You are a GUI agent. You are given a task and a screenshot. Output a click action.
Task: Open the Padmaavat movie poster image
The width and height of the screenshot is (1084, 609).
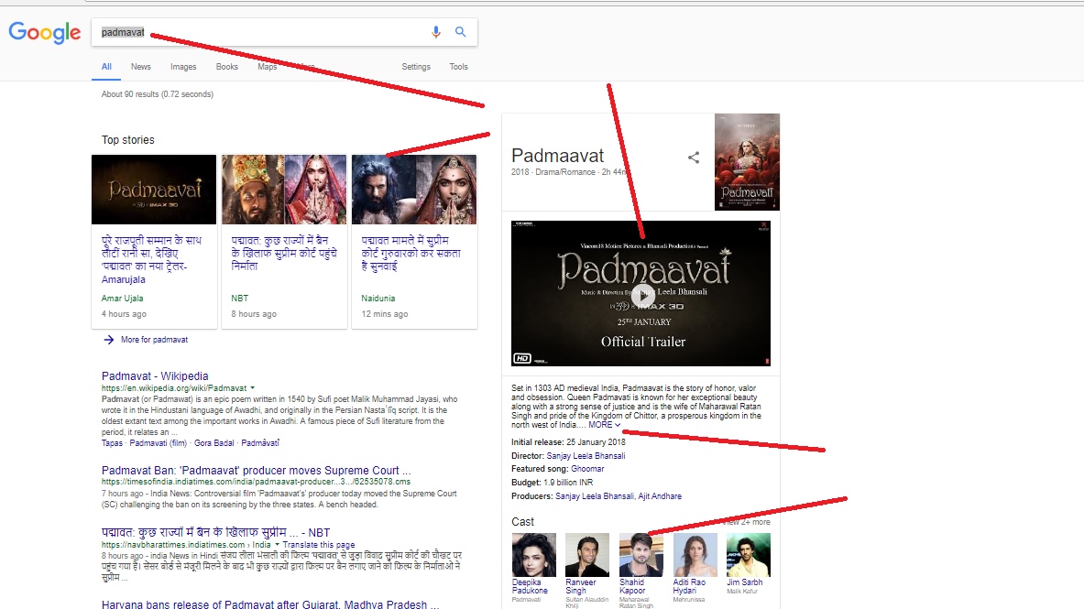747,162
